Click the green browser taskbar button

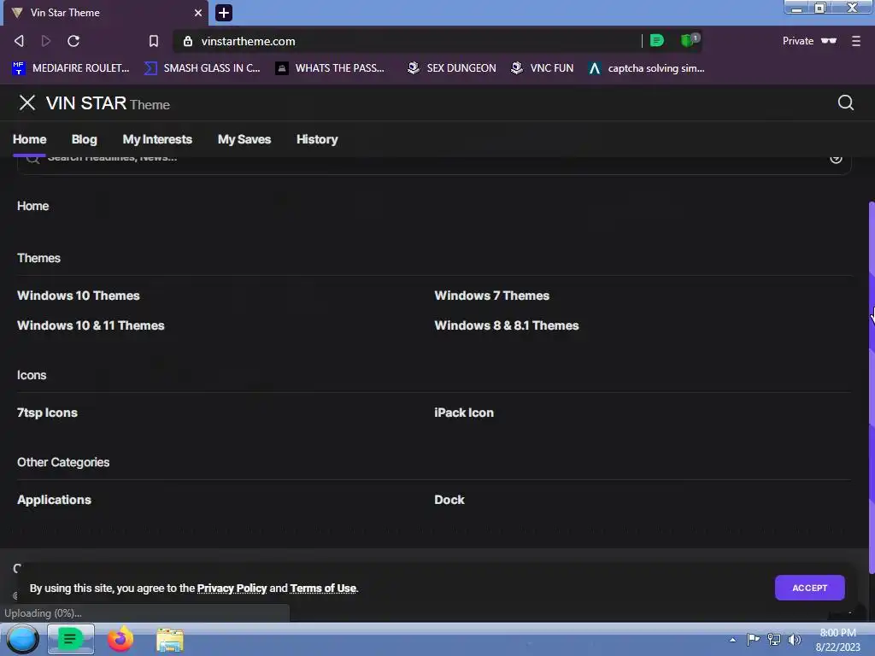70,639
